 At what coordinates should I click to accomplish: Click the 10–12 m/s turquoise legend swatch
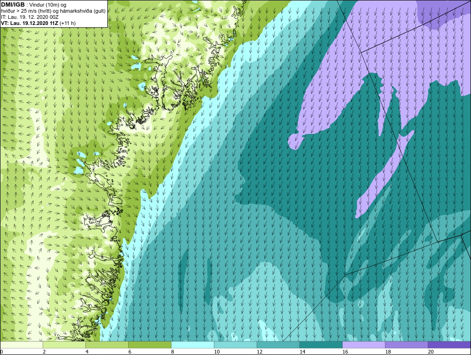[235, 345]
